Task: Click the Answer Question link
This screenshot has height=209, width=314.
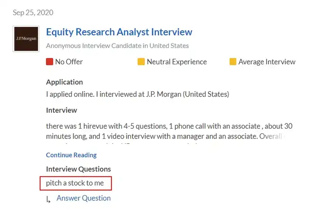Action: pyautogui.click(x=84, y=198)
